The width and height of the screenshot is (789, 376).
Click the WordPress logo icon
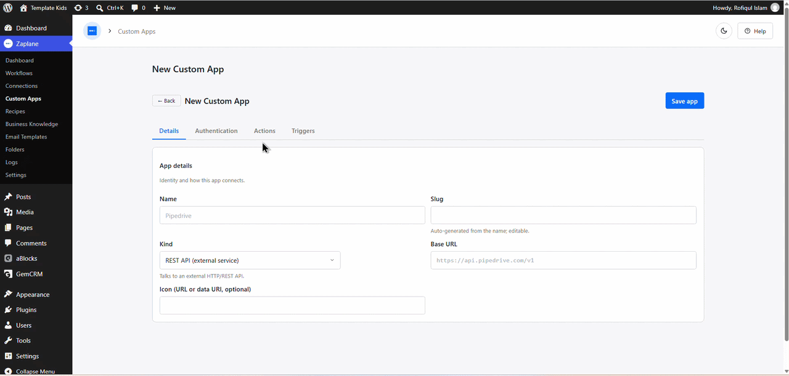[8, 7]
